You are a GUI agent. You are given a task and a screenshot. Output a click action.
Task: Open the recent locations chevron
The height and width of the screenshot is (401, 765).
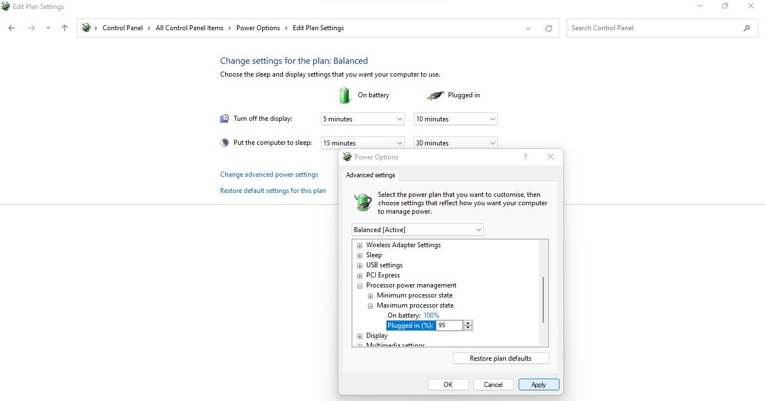(x=48, y=28)
